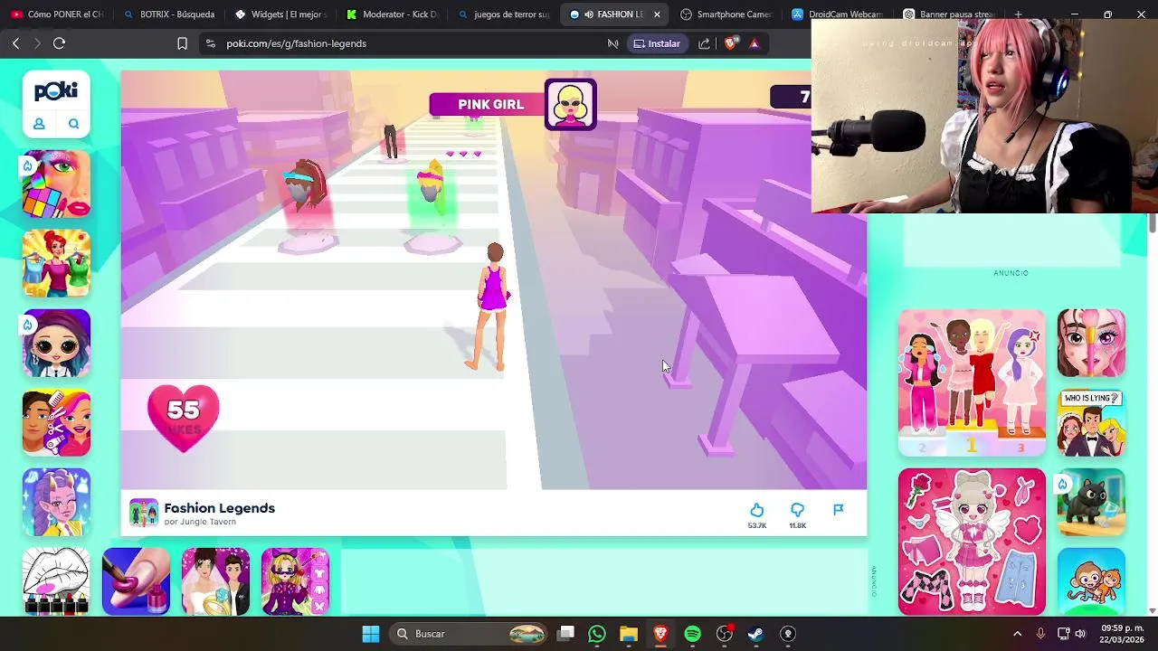Open the nail polish game thumbnail
Viewport: 1158px width, 651px height.
point(136,581)
